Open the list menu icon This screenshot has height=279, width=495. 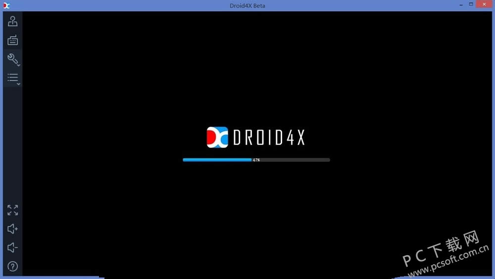(x=12, y=78)
